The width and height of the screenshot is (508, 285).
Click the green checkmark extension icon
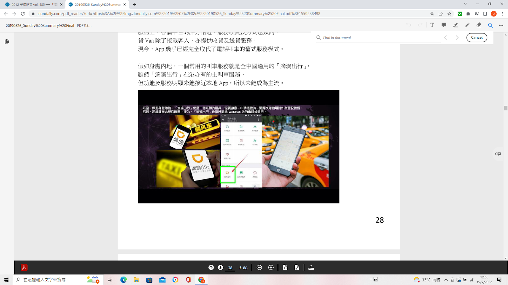click(x=460, y=14)
